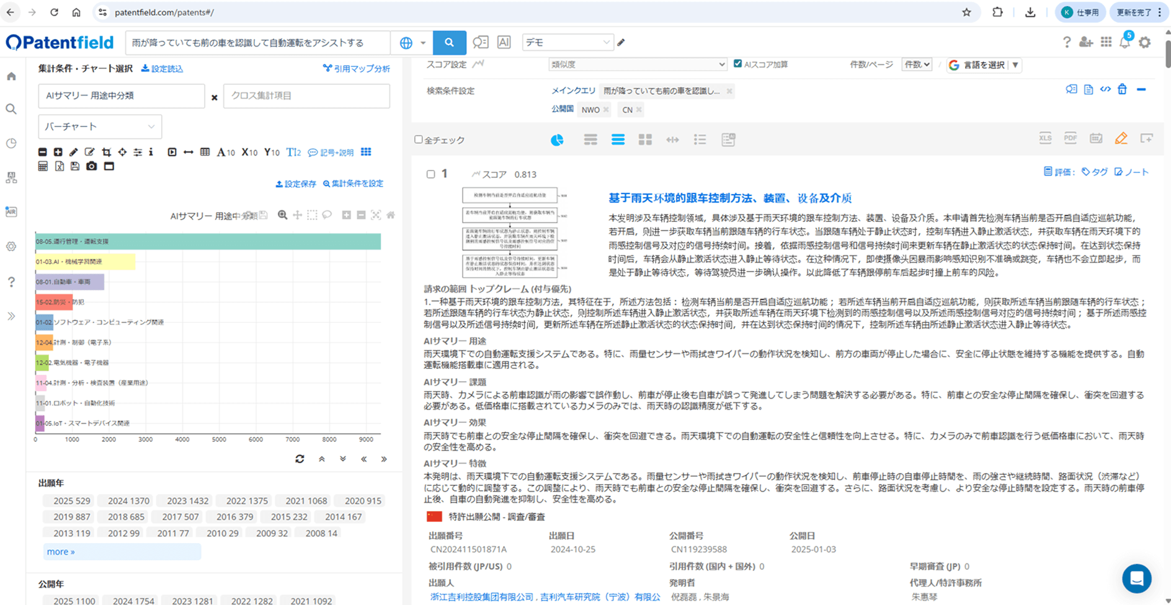Open the 引用マップ分析 link
This screenshot has width=1171, height=605.
point(357,69)
